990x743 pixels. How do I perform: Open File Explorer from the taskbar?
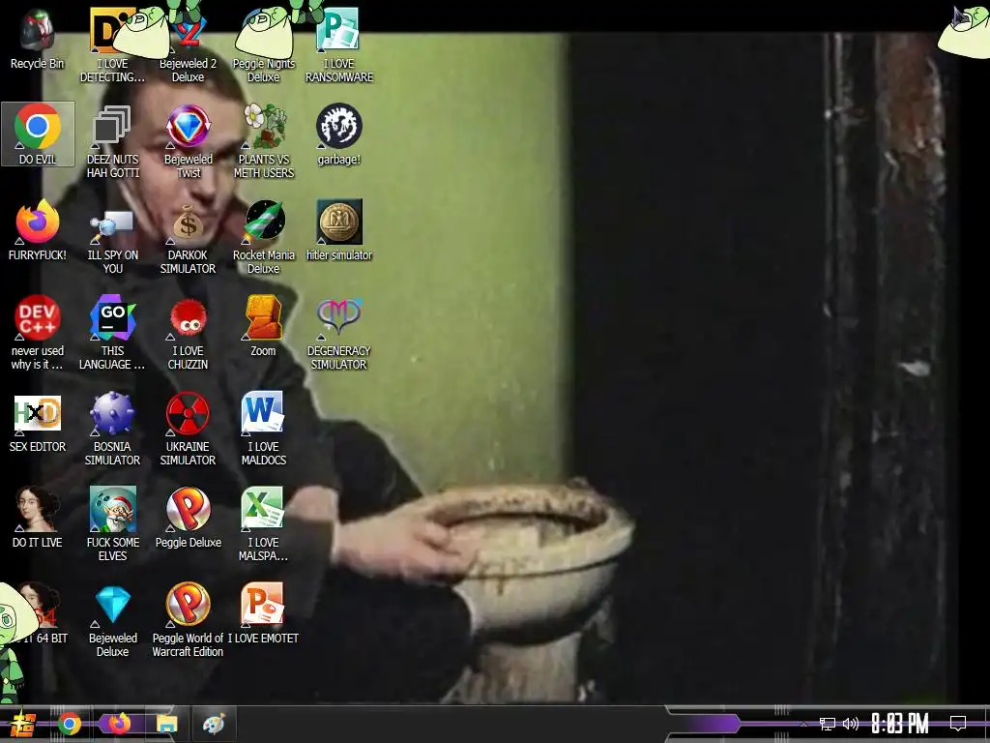(166, 724)
